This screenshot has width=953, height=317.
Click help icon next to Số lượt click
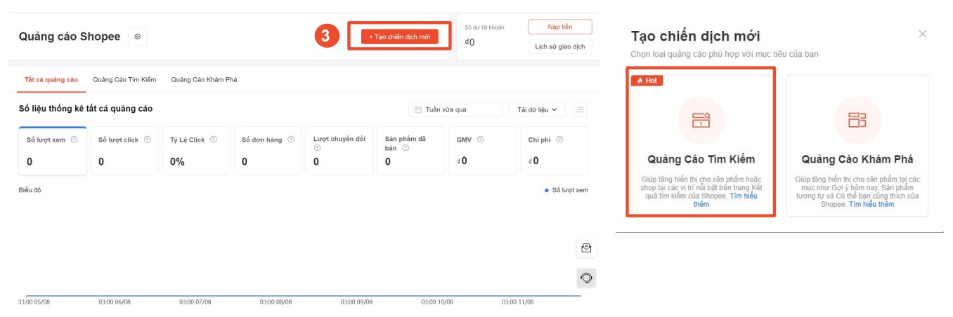tap(147, 140)
